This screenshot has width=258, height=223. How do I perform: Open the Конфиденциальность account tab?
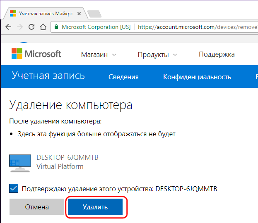tap(197, 77)
